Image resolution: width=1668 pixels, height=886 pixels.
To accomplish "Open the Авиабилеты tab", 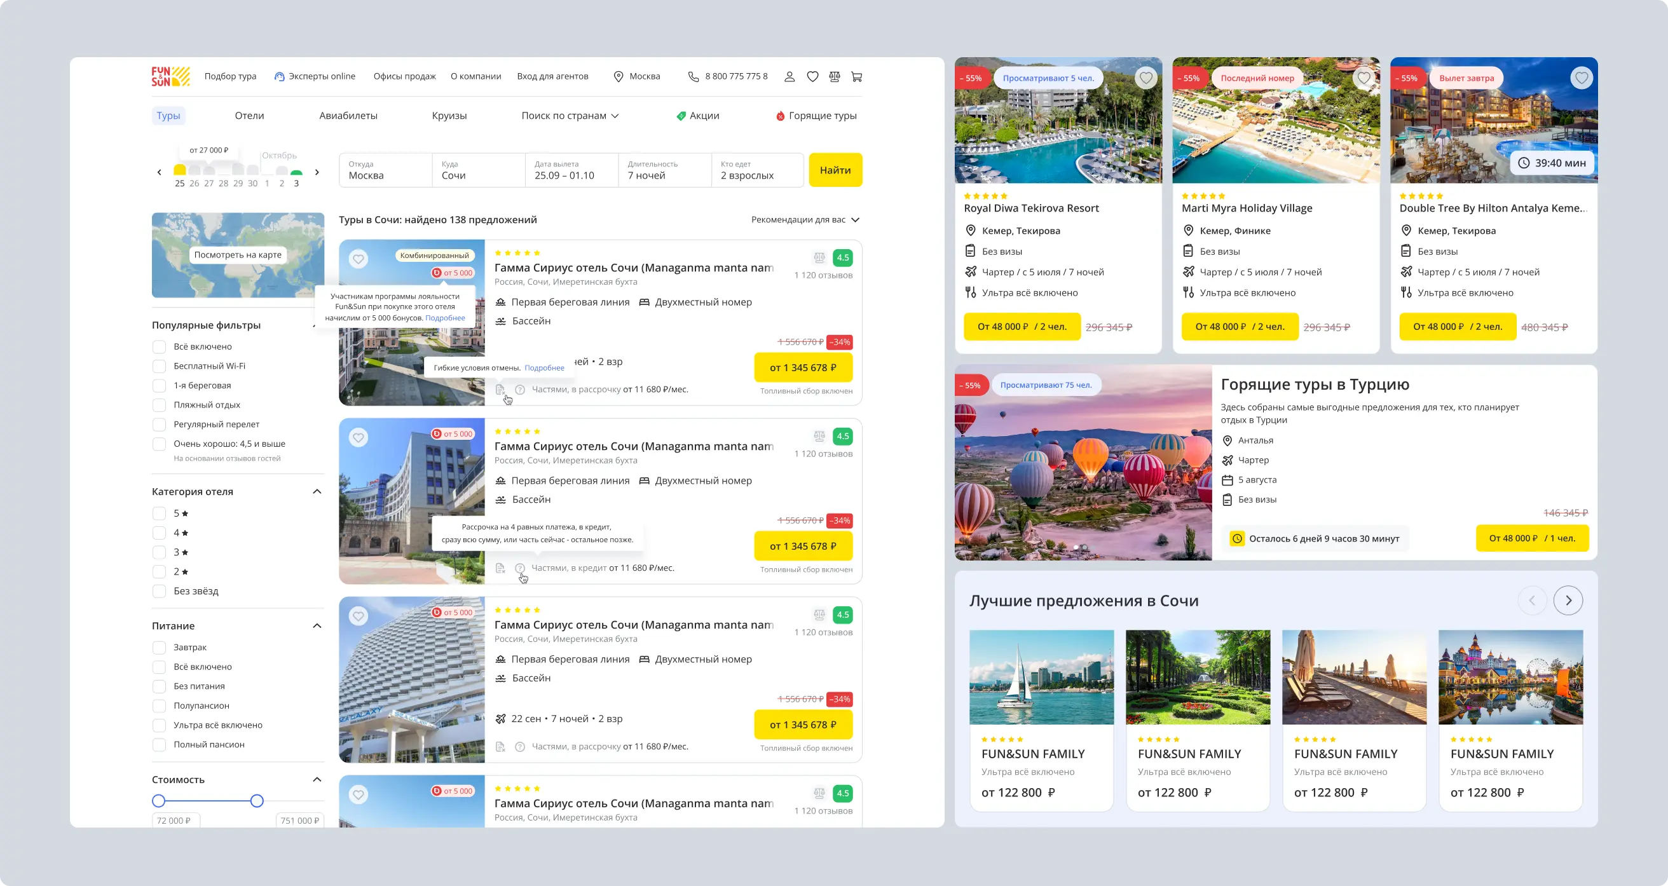I will (x=348, y=116).
